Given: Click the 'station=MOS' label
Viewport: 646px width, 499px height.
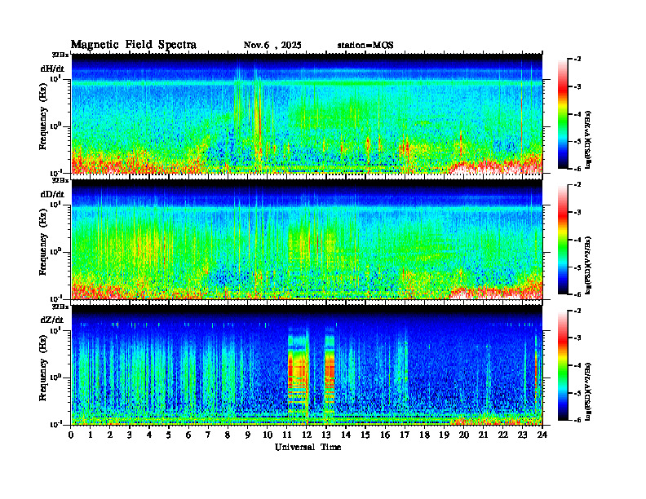Looking at the screenshot, I should 365,46.
